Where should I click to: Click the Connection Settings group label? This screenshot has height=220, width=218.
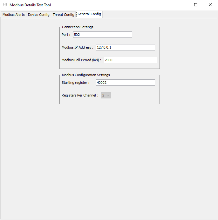coord(78,27)
